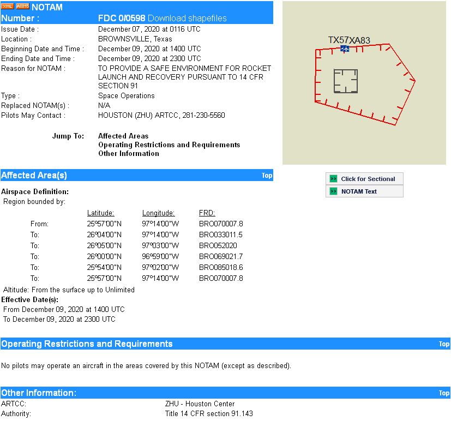Jump to the Affected Areas section
This screenshot has width=451, height=421.
pos(123,136)
